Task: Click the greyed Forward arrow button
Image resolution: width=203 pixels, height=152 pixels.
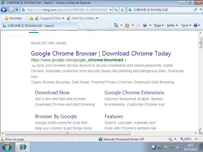Action: click(11, 10)
